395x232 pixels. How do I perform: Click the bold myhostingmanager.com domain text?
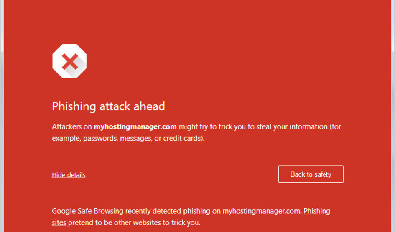click(135, 127)
